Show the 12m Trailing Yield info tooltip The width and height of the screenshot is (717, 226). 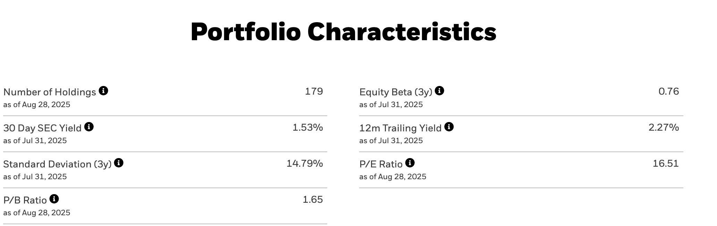pyautogui.click(x=449, y=127)
